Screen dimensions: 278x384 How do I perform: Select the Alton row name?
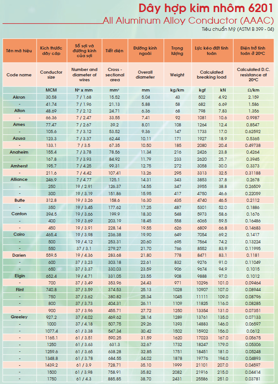(x=20, y=111)
